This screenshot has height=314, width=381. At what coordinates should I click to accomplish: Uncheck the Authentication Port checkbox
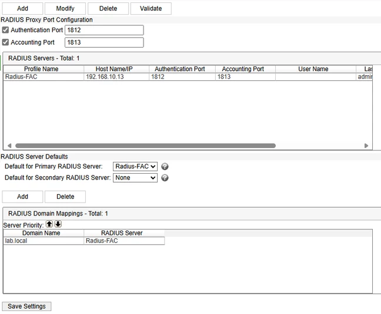pos(5,30)
